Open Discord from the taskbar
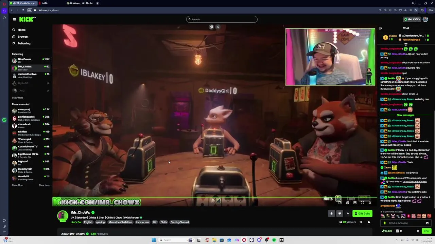The image size is (435, 244). pyautogui.click(x=259, y=240)
